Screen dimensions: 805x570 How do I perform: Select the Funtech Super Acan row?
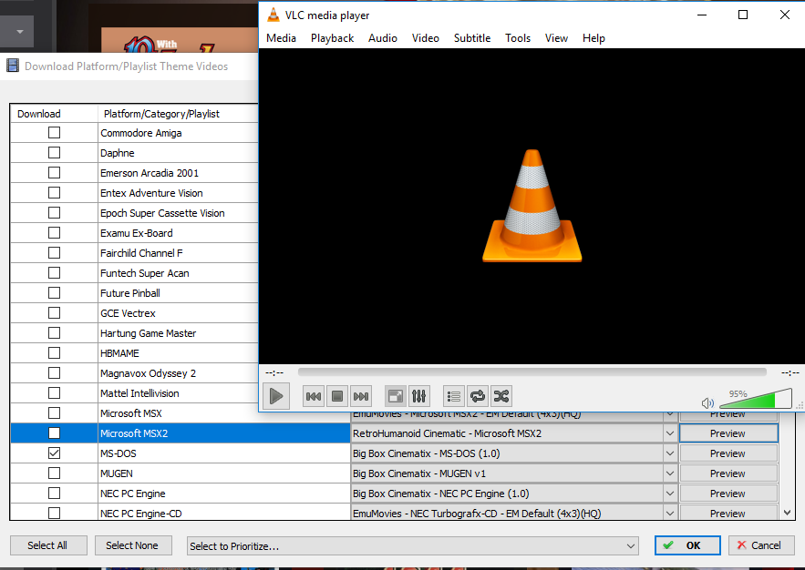click(134, 272)
